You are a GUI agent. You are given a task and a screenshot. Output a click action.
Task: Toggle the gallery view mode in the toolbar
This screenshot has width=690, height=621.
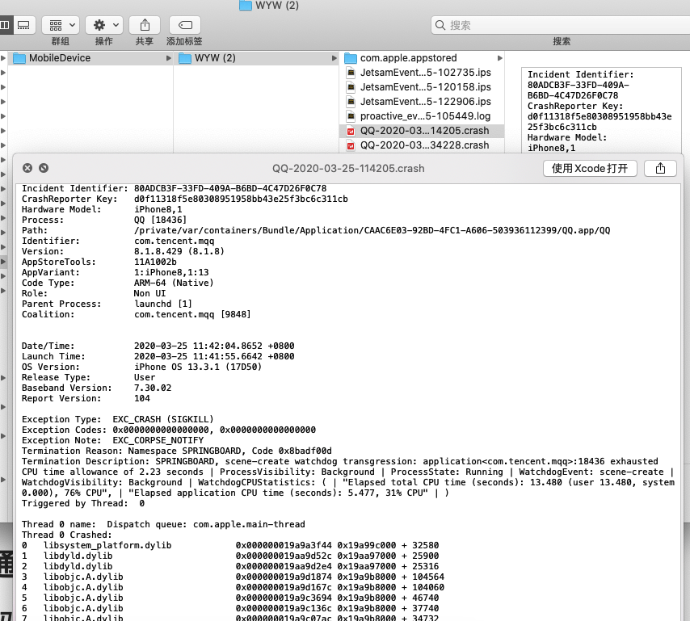point(23,24)
